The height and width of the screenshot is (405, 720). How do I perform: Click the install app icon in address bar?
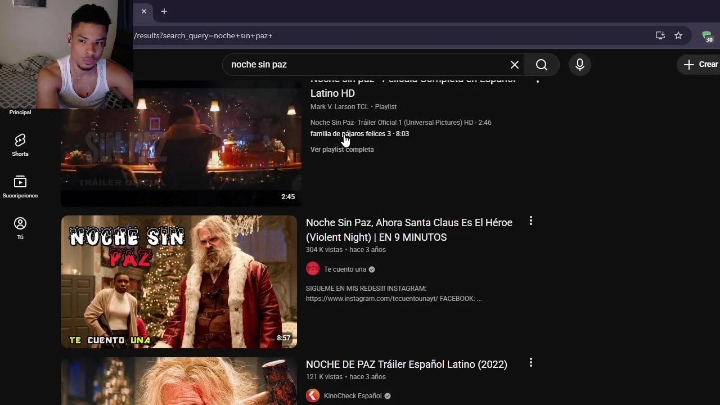tap(660, 35)
